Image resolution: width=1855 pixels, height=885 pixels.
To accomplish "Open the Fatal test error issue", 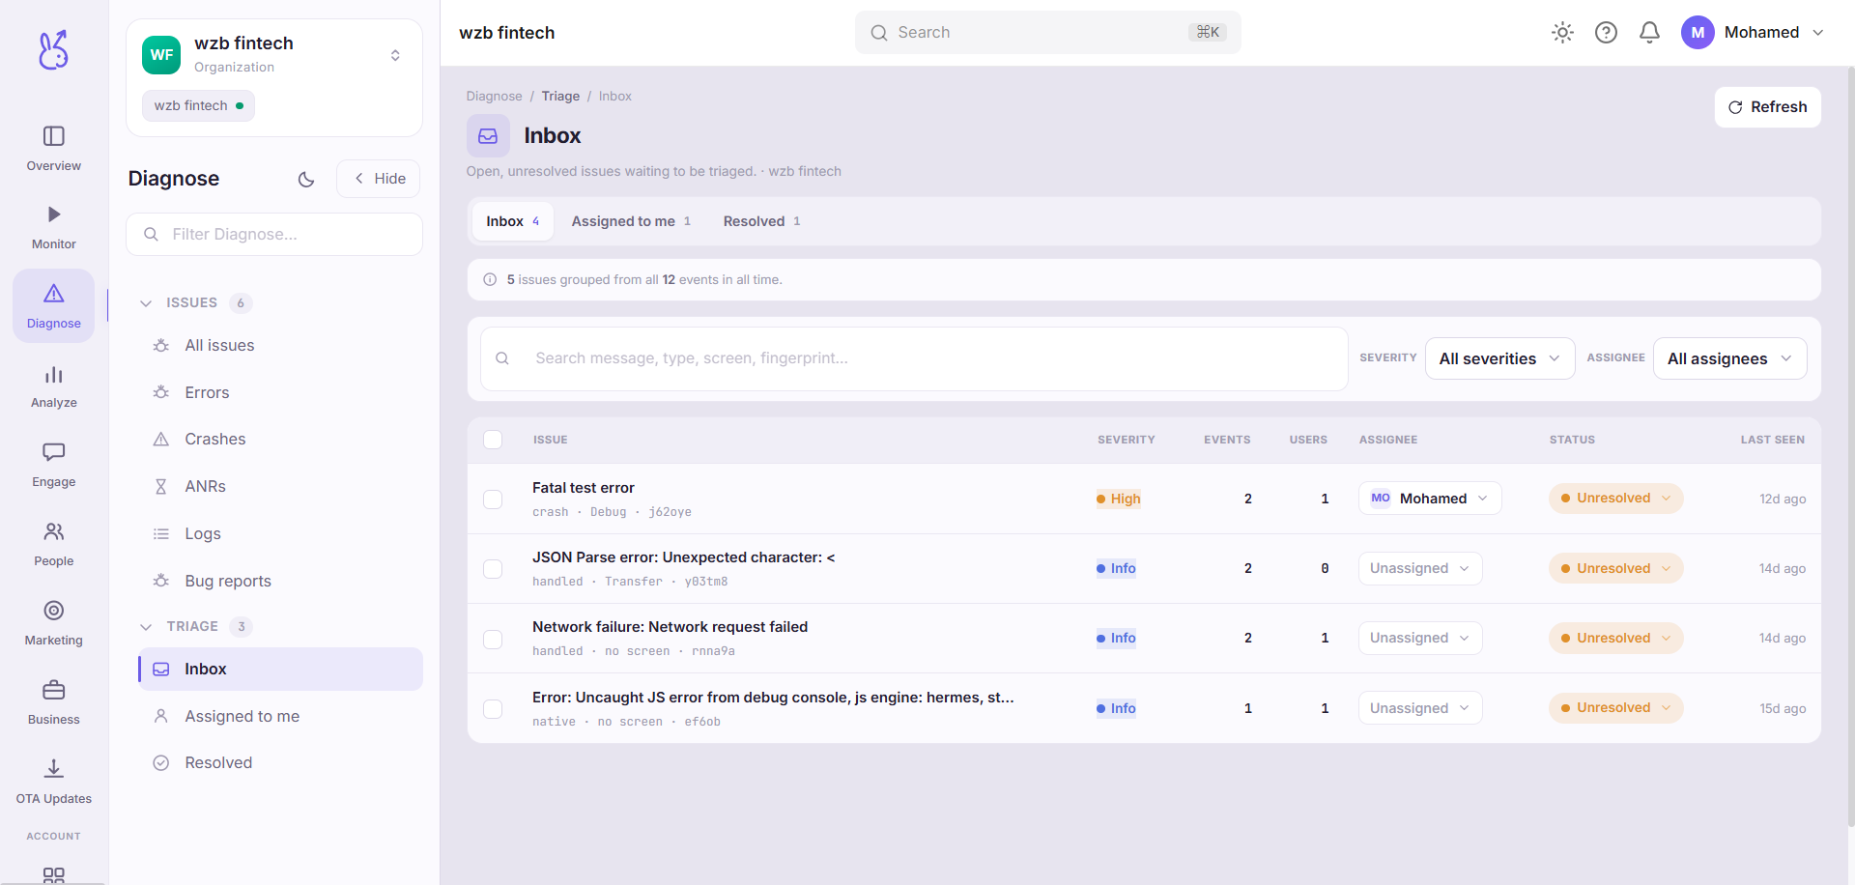I will pos(584,488).
